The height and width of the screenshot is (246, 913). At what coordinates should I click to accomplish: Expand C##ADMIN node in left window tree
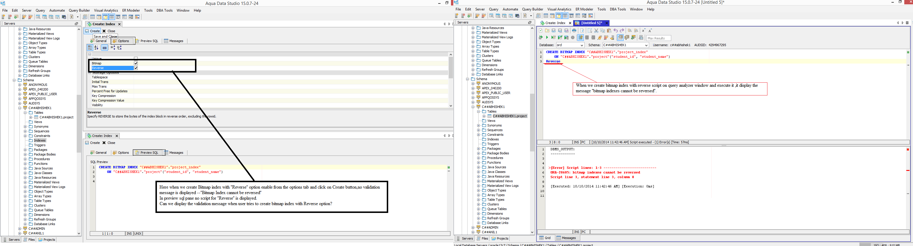point(20,229)
